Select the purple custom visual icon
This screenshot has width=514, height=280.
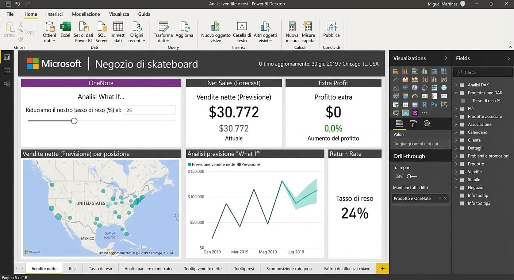(415, 113)
